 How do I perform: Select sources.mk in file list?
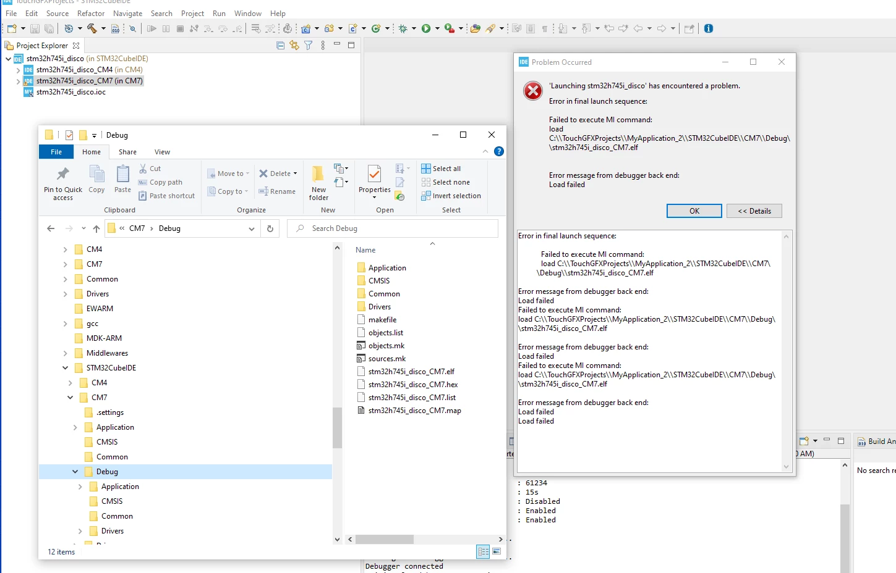coord(387,359)
